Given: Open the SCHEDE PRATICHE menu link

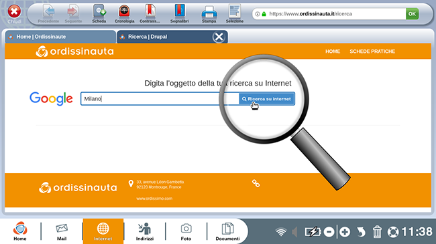Looking at the screenshot, I should coord(372,51).
